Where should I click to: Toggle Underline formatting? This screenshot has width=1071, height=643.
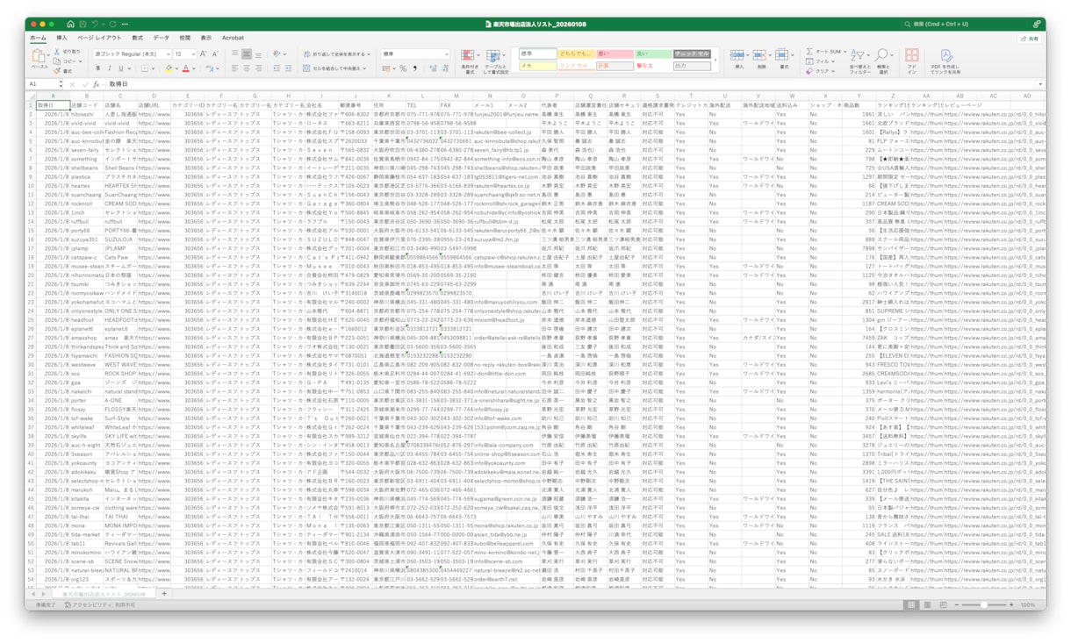click(120, 68)
